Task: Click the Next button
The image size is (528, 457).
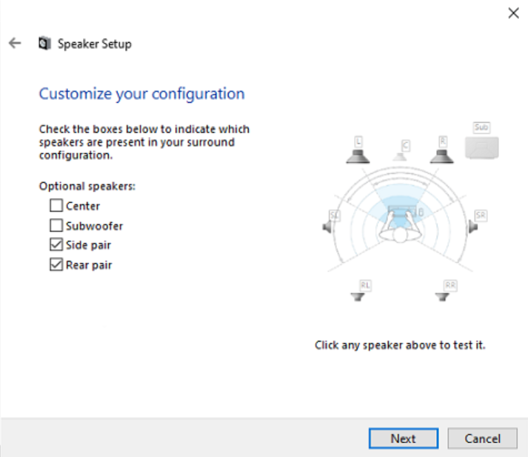Action: (x=404, y=438)
